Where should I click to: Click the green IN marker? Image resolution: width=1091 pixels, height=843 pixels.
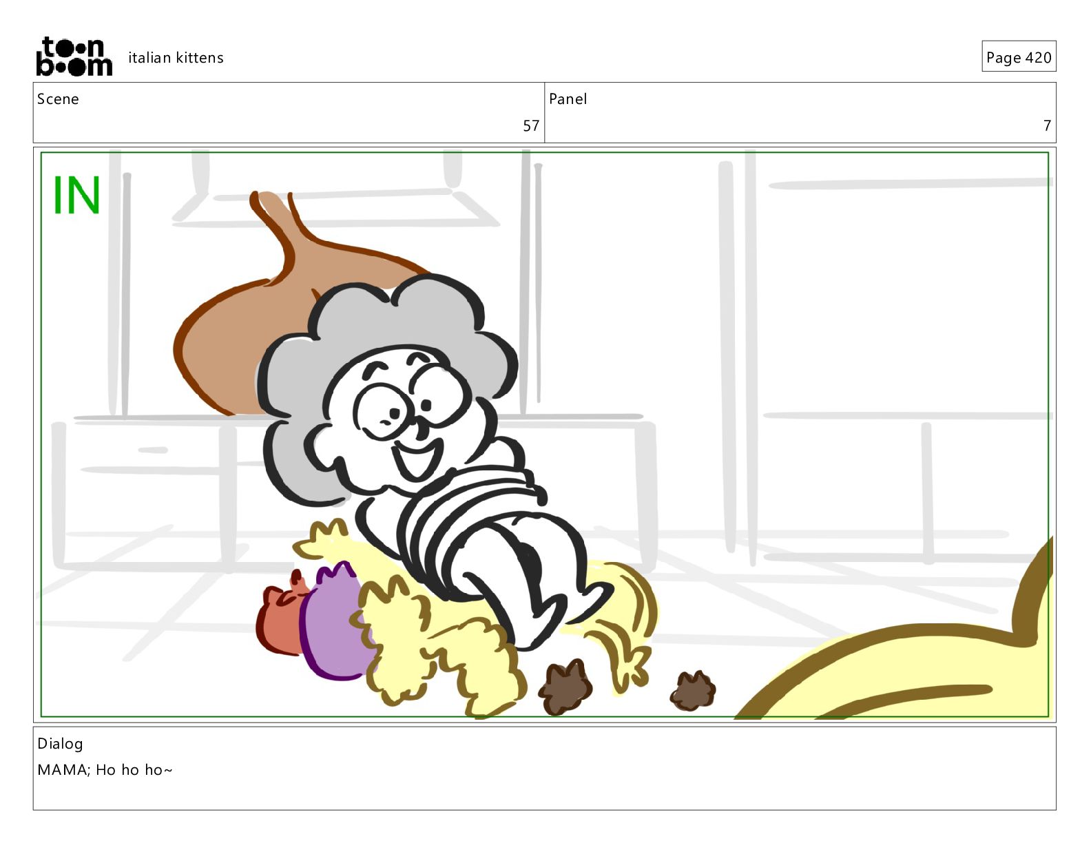pos(76,196)
